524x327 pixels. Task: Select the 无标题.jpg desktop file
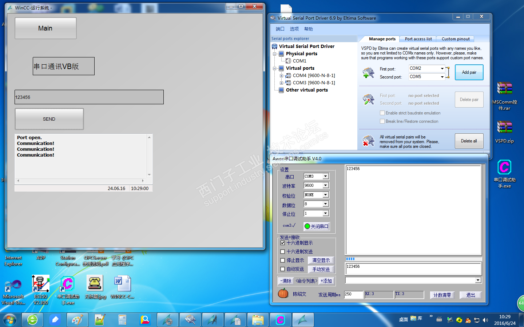pos(95,287)
